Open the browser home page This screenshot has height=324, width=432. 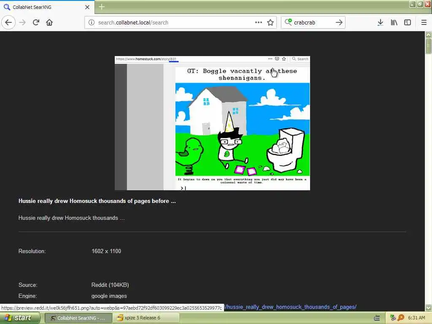point(49,22)
